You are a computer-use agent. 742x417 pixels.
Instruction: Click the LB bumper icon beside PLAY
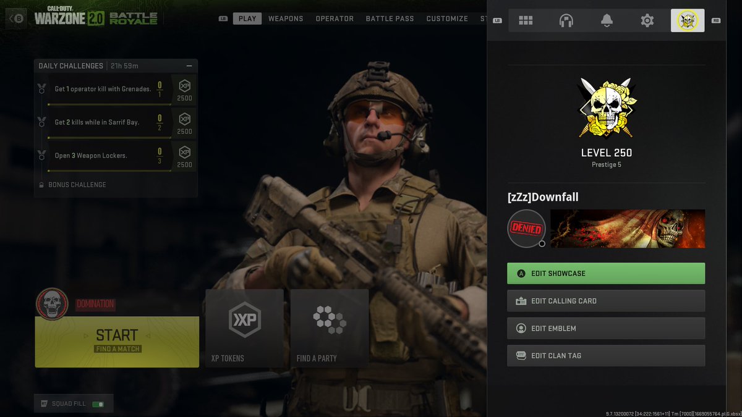(223, 19)
